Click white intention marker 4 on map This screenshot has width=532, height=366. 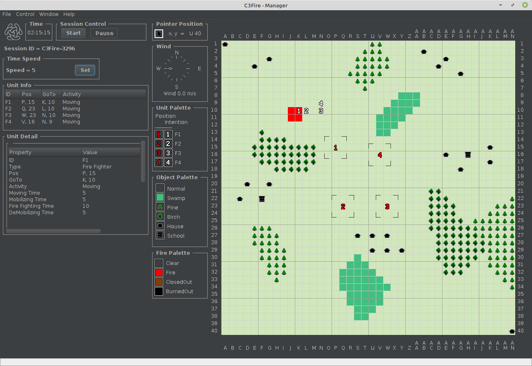321,103
